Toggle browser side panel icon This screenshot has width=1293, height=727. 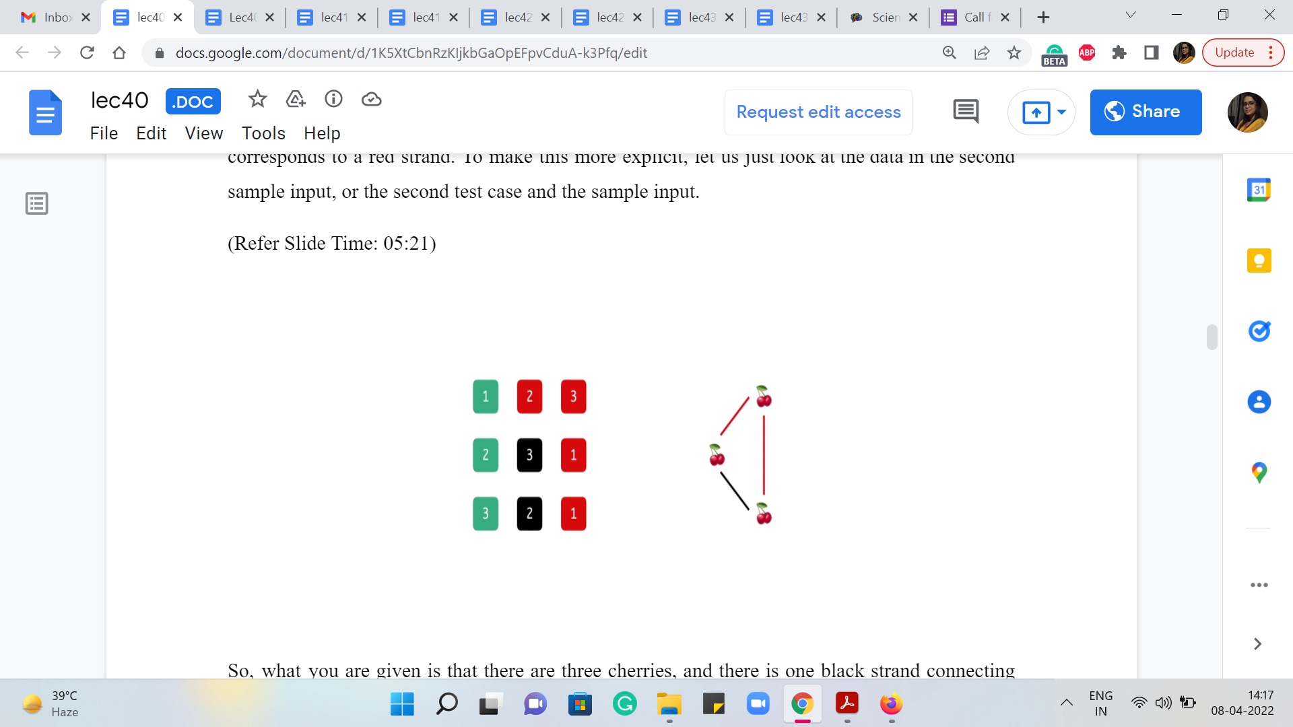[1151, 53]
